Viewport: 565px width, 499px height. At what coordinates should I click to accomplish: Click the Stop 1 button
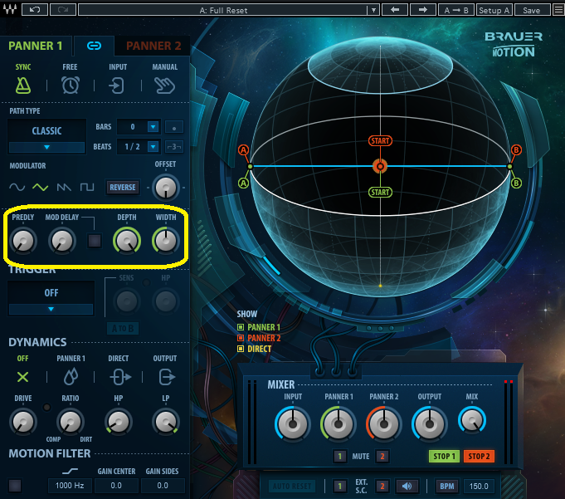click(x=444, y=456)
